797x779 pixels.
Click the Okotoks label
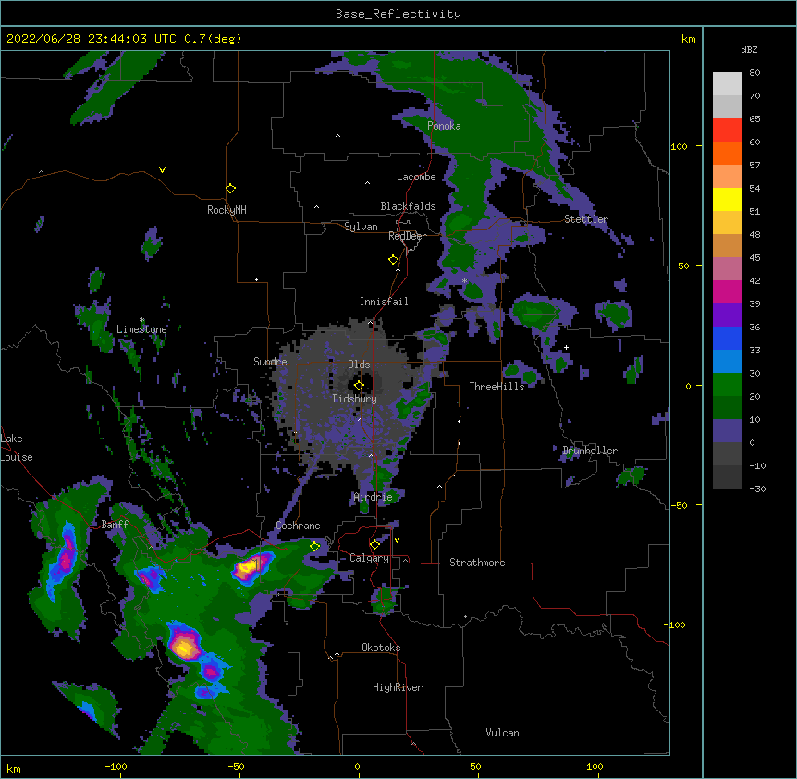(x=381, y=648)
